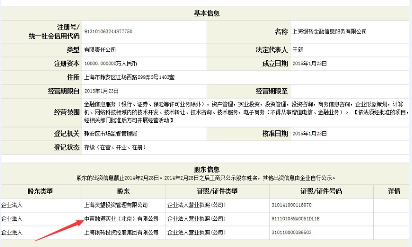Viewport: 412px width, 247px height.
Task: Select registration authority 静安区市场监督管理局
Action: point(111,134)
